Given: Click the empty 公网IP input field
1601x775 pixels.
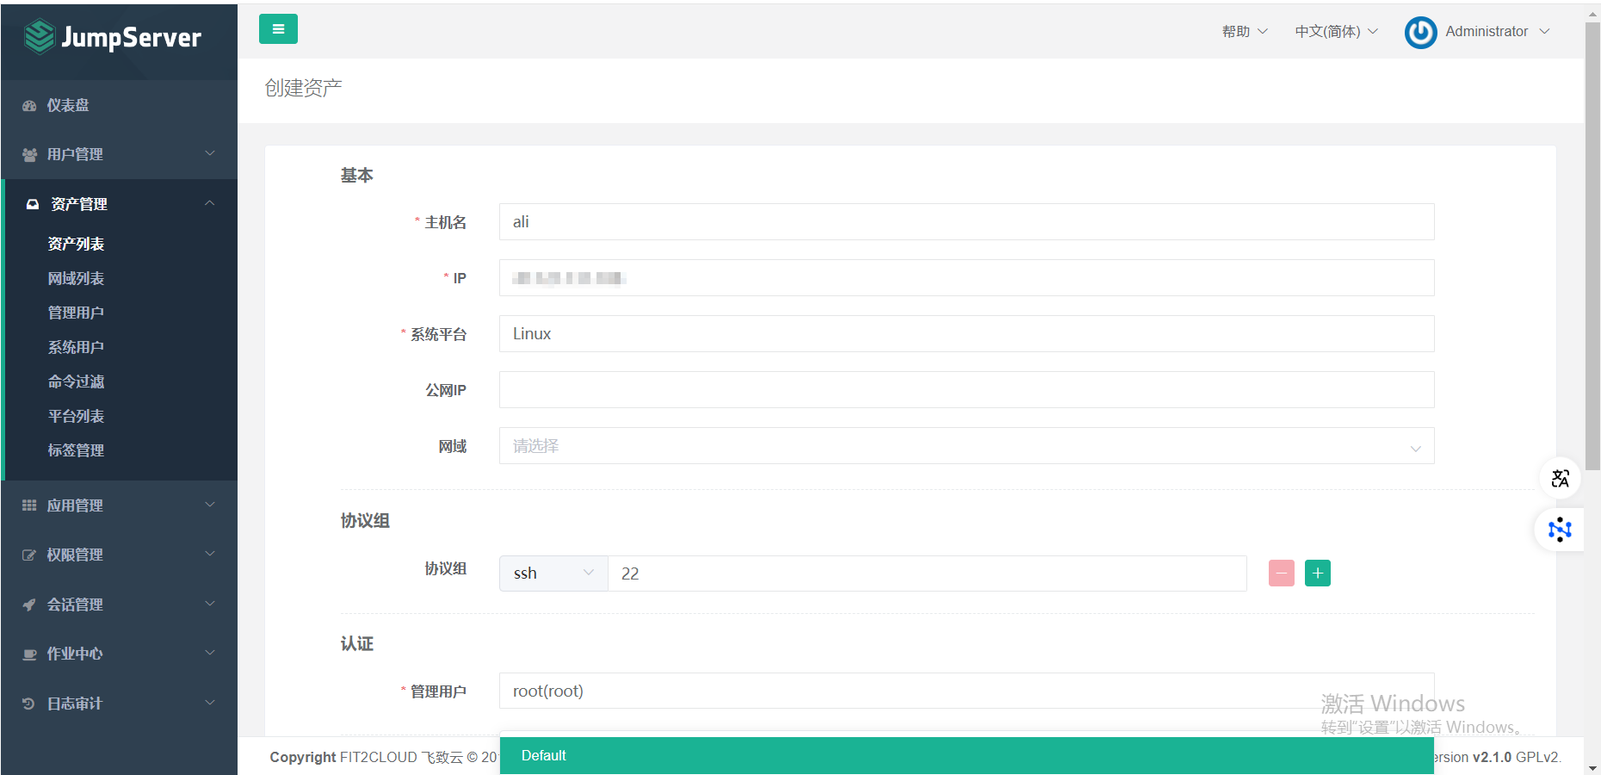Looking at the screenshot, I should pos(967,390).
